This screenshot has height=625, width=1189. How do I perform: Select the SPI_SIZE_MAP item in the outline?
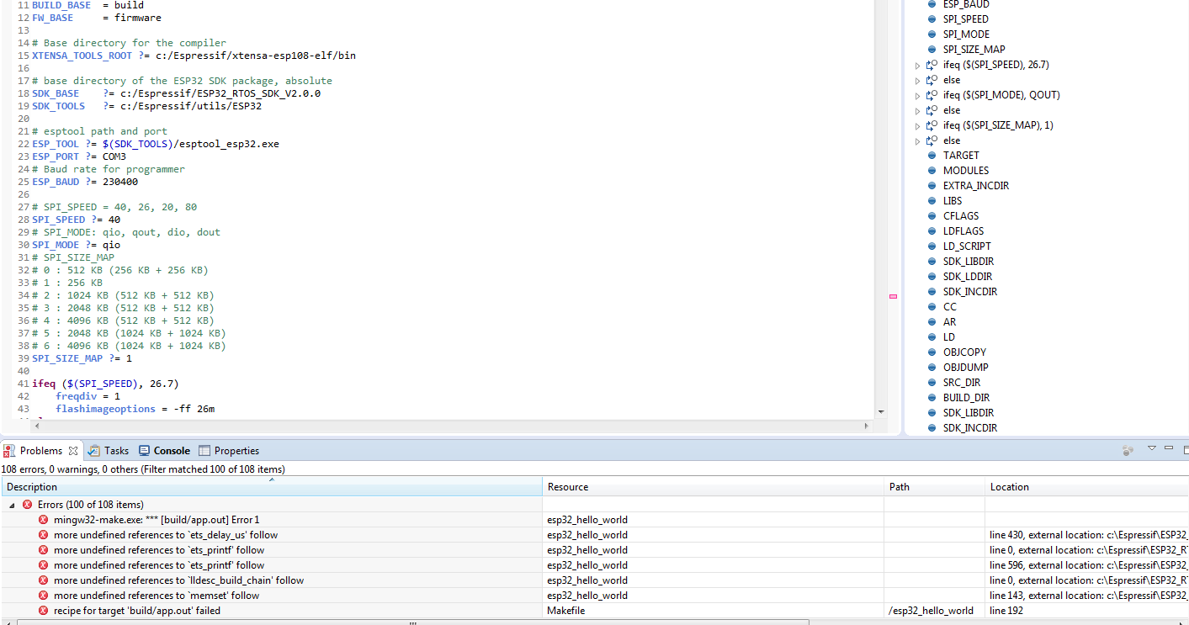pyautogui.click(x=974, y=50)
